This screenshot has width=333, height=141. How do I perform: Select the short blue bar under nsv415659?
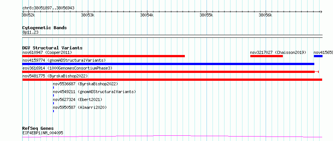click(x=318, y=56)
